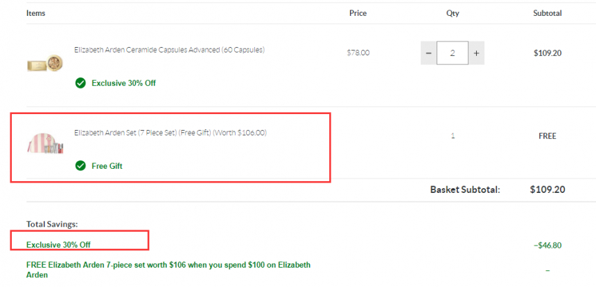Image resolution: width=596 pixels, height=287 pixels.
Task: Click the $78.00 price of capsules
Action: click(x=358, y=53)
